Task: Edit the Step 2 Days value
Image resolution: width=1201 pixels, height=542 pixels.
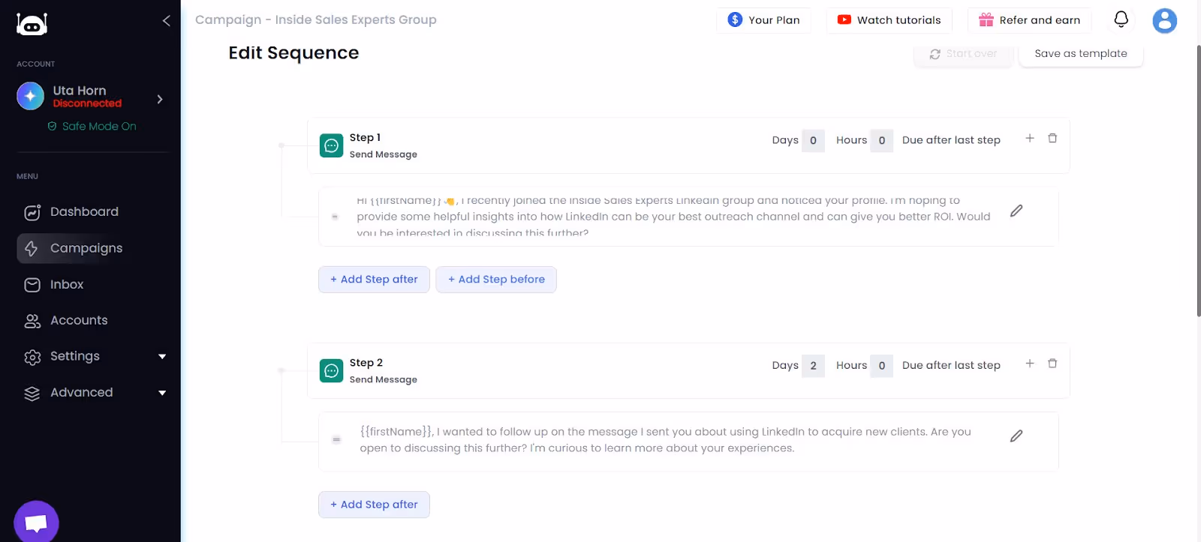Action: tap(813, 366)
